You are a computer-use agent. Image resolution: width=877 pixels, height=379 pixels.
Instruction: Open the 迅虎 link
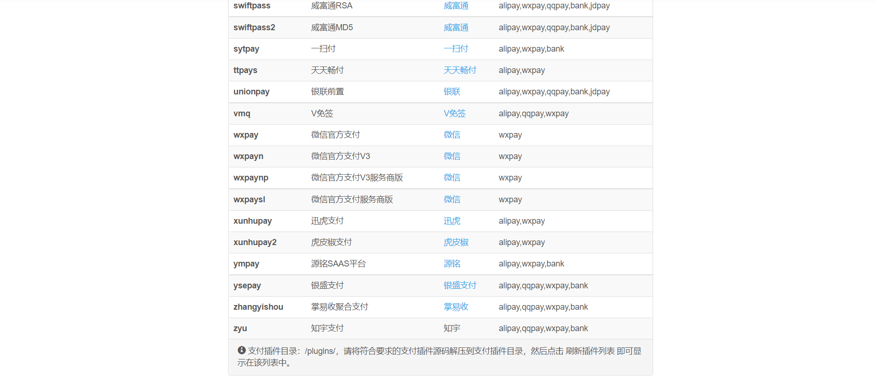pyautogui.click(x=452, y=221)
